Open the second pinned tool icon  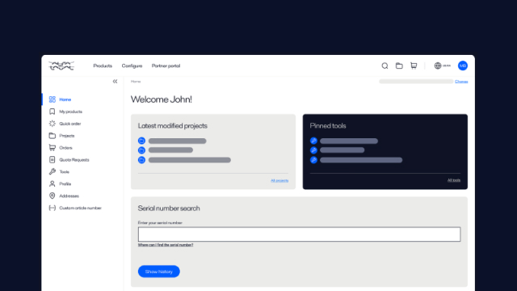313,150
